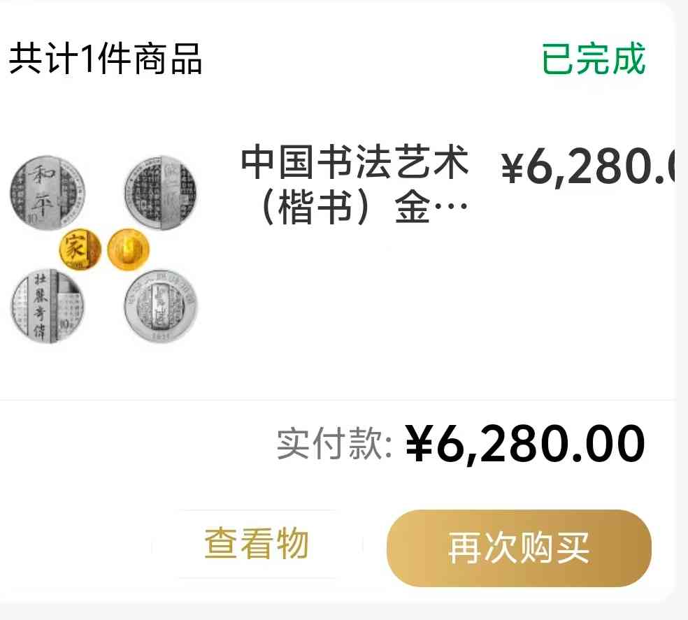Click the empty space left of 查看物
The height and width of the screenshot is (620, 688).
[x=77, y=545]
